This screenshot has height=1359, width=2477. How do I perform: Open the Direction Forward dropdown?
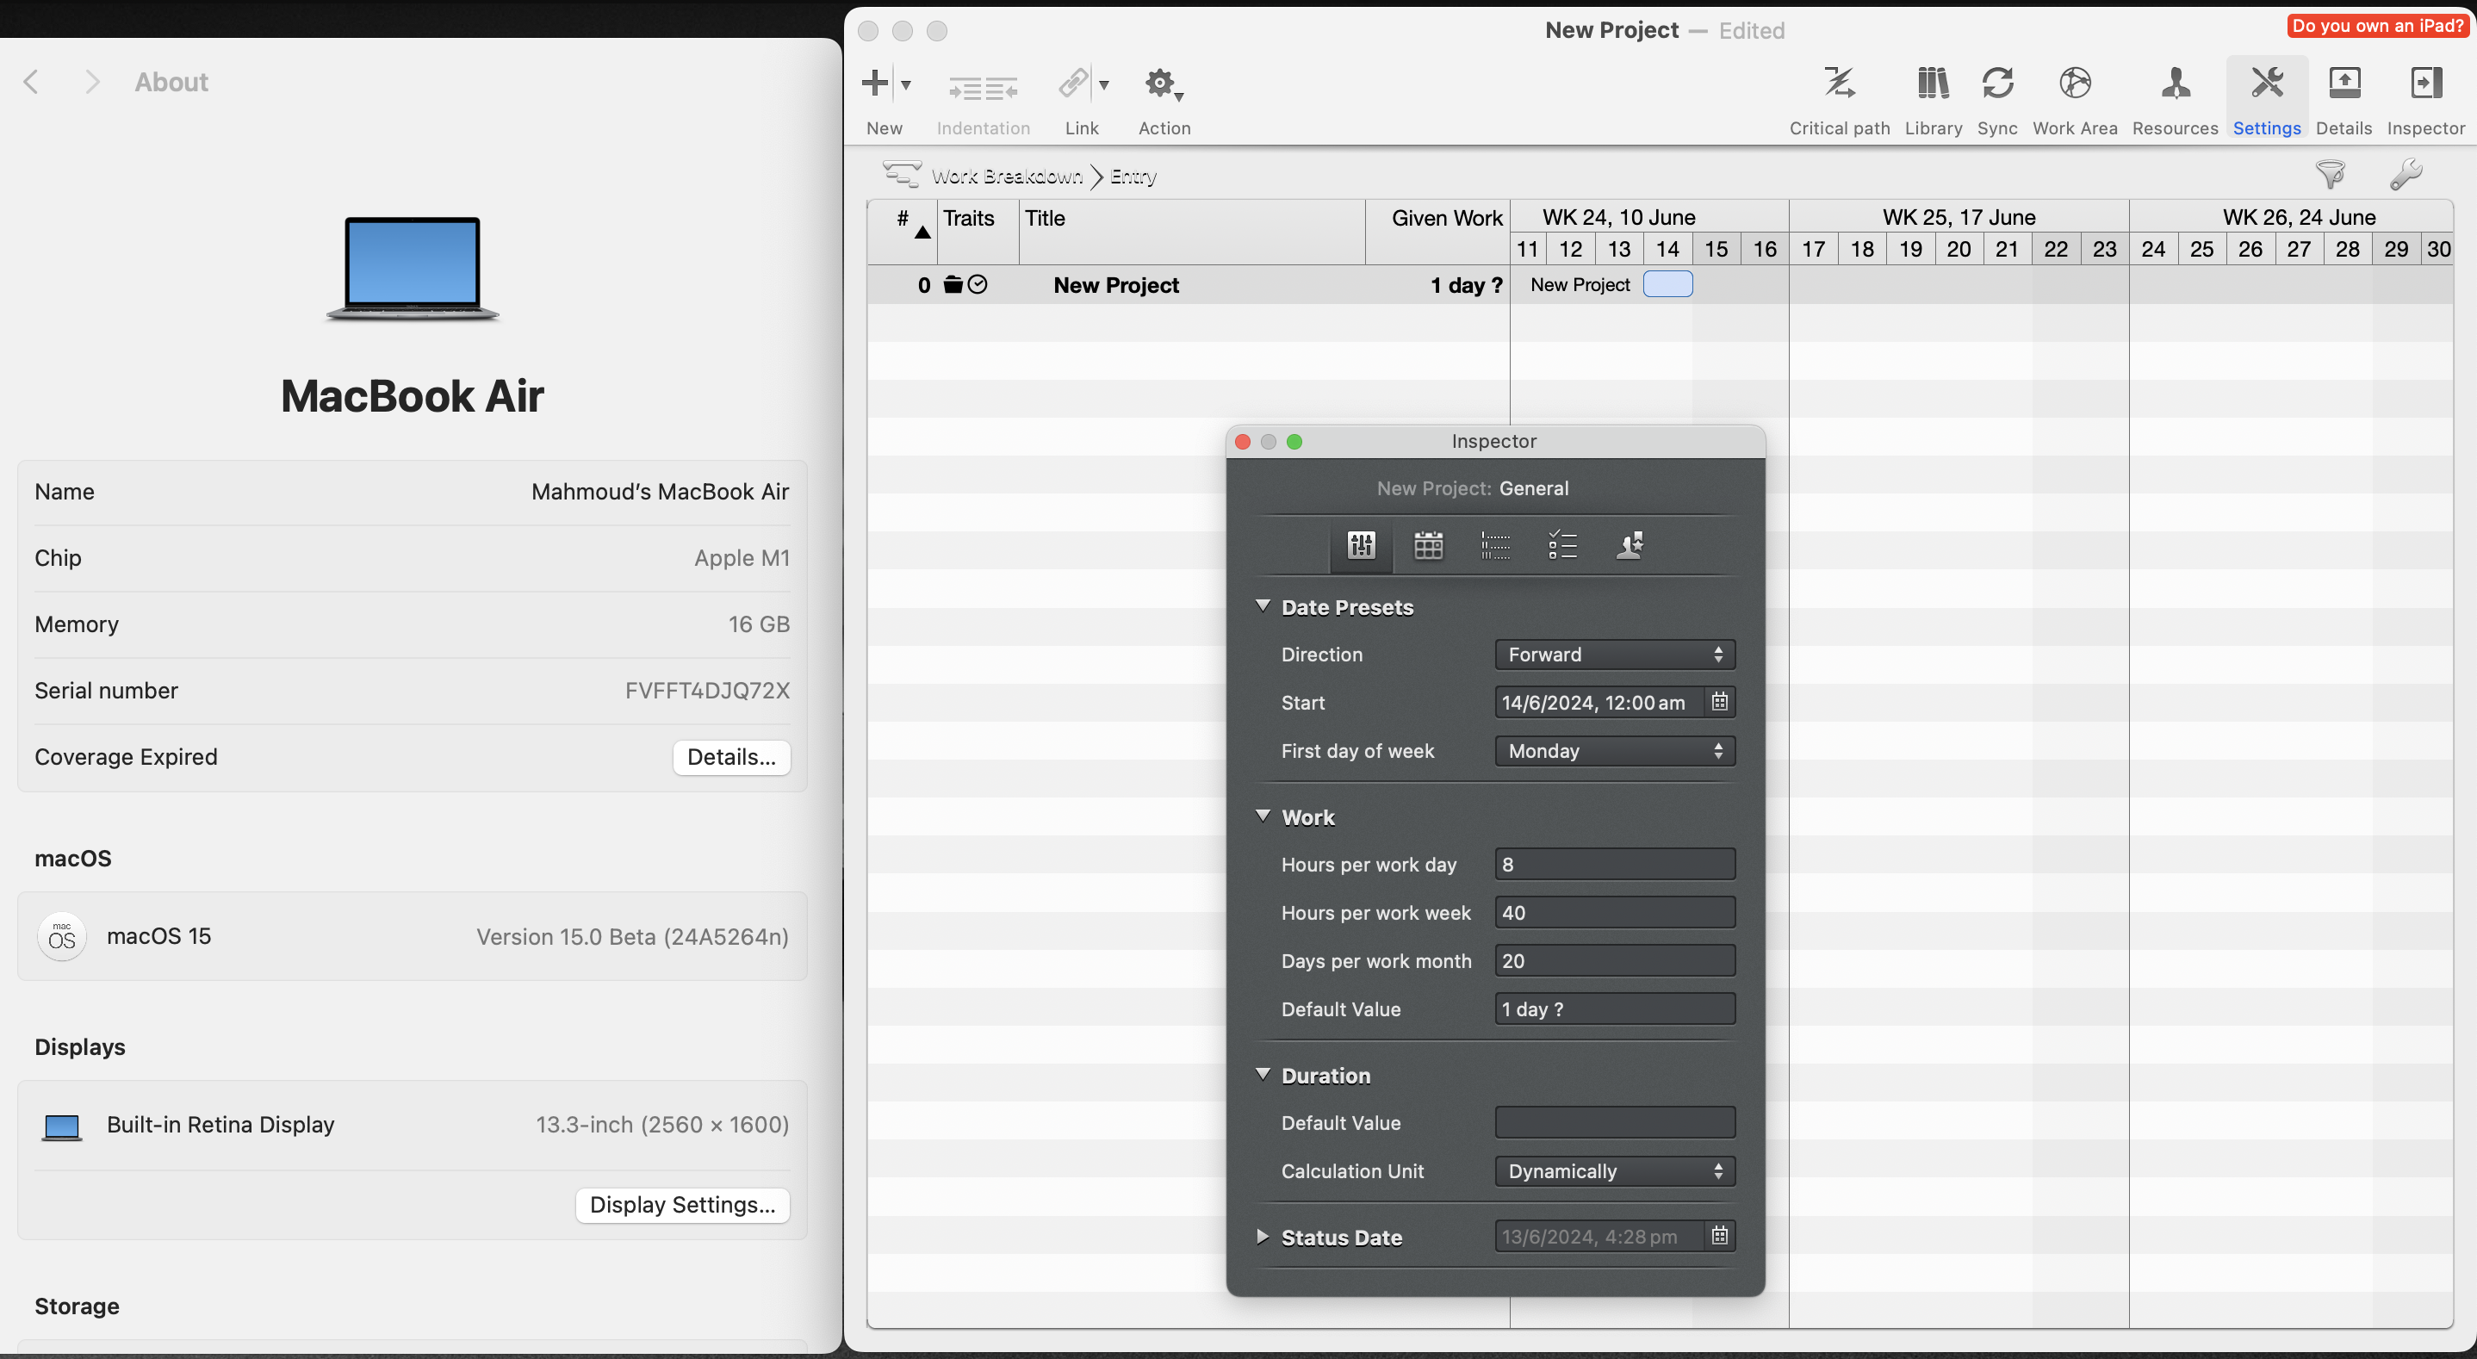point(1615,655)
